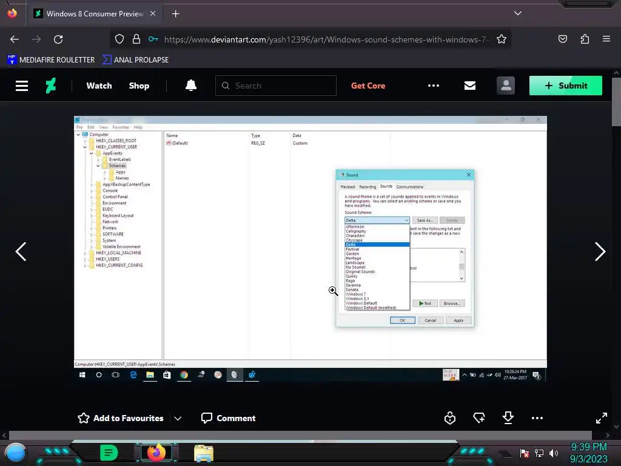
Task: Open the user profile avatar menu
Action: [x=506, y=86]
